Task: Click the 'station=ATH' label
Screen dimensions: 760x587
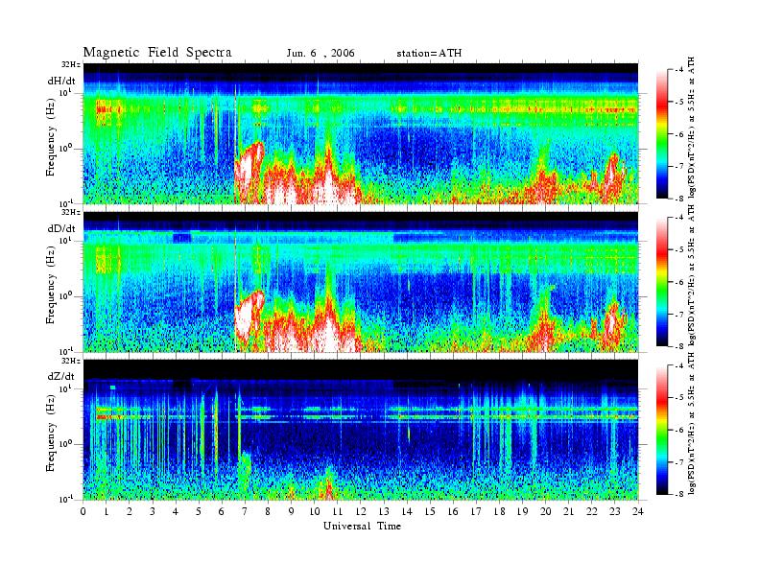Action: [x=429, y=54]
